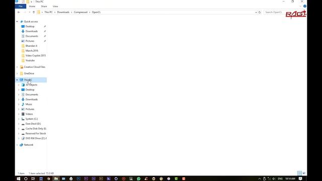Click ENG language indicator in tray
Image resolution: width=322 pixels, height=181 pixels.
pyautogui.click(x=280, y=179)
